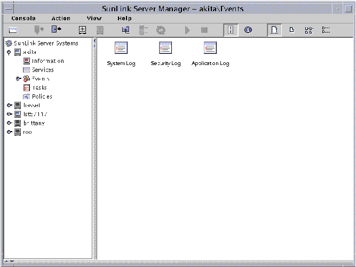Screen dimensions: 356x267
Task: Minimize window using title bar dot button
Action: coord(338,9)
